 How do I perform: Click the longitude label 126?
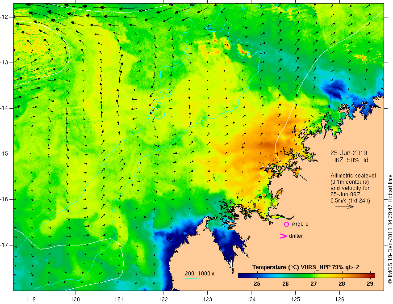[339, 299]
